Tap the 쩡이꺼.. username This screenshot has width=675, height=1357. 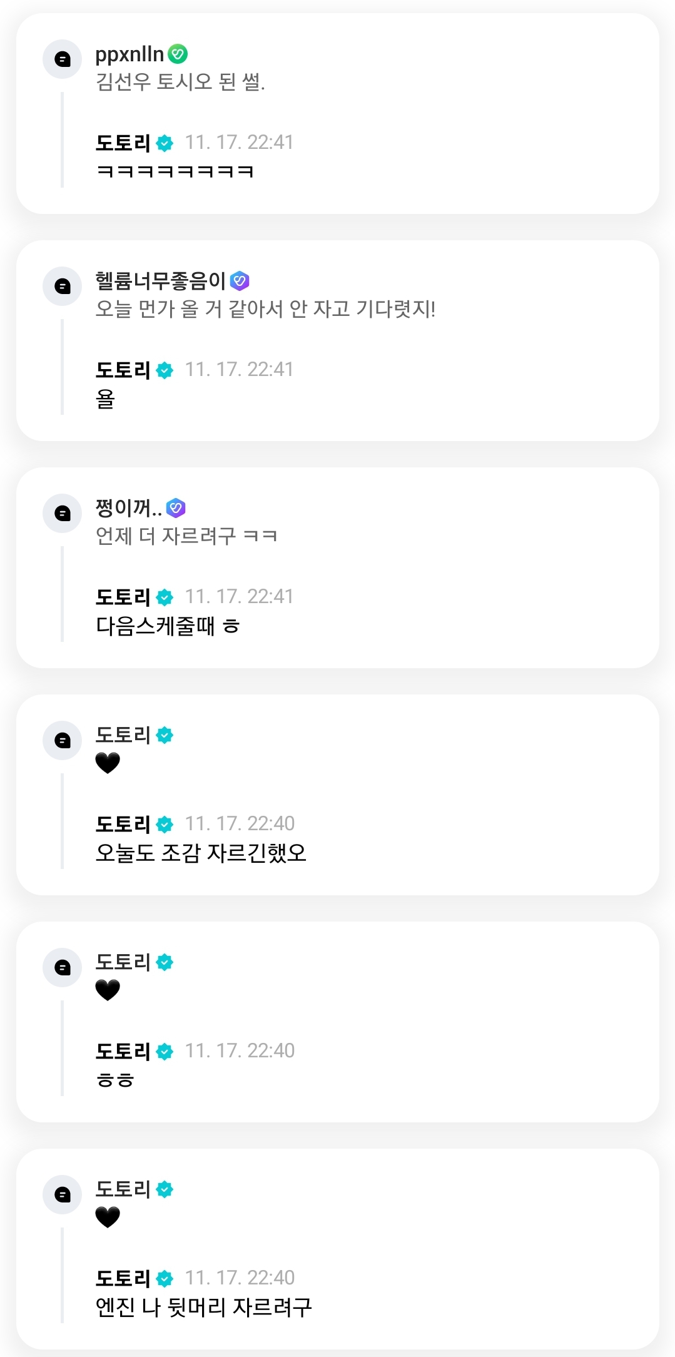coord(128,508)
